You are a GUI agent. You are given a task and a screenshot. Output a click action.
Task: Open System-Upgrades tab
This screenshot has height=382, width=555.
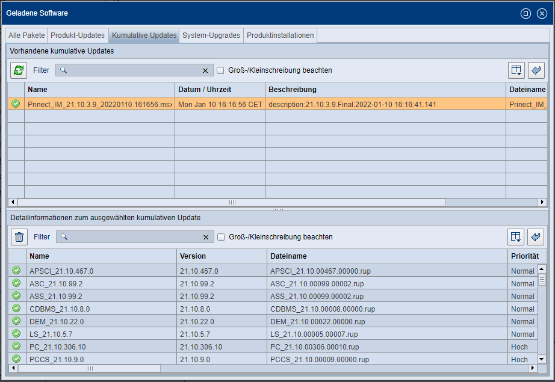coord(211,35)
